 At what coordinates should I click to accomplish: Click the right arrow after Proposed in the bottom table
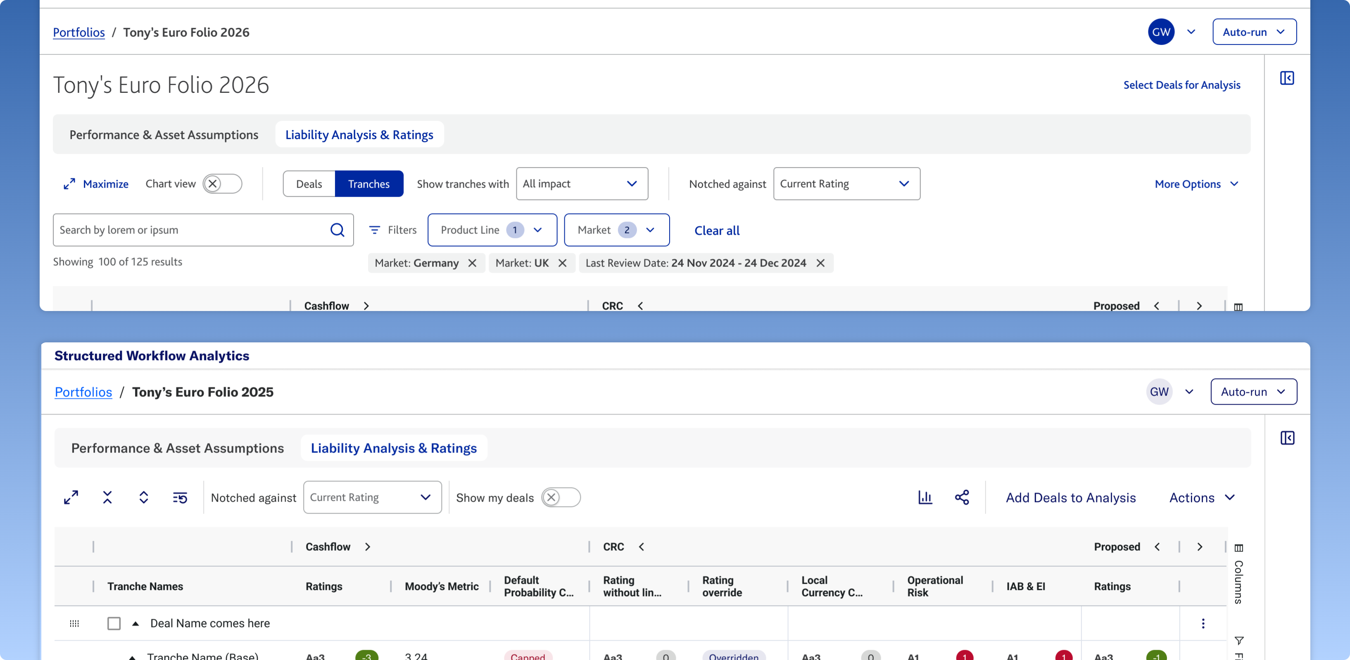[x=1200, y=547]
